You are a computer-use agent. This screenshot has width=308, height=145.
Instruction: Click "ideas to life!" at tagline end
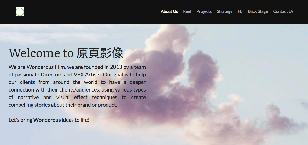coord(76,120)
